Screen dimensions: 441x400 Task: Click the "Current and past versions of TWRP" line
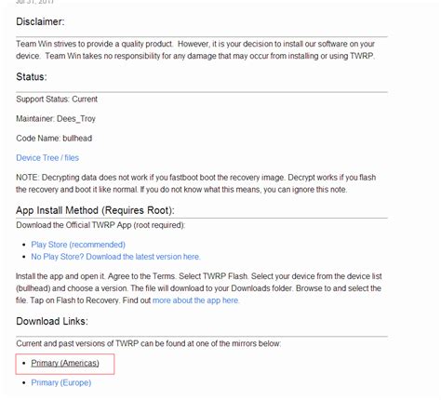click(149, 343)
